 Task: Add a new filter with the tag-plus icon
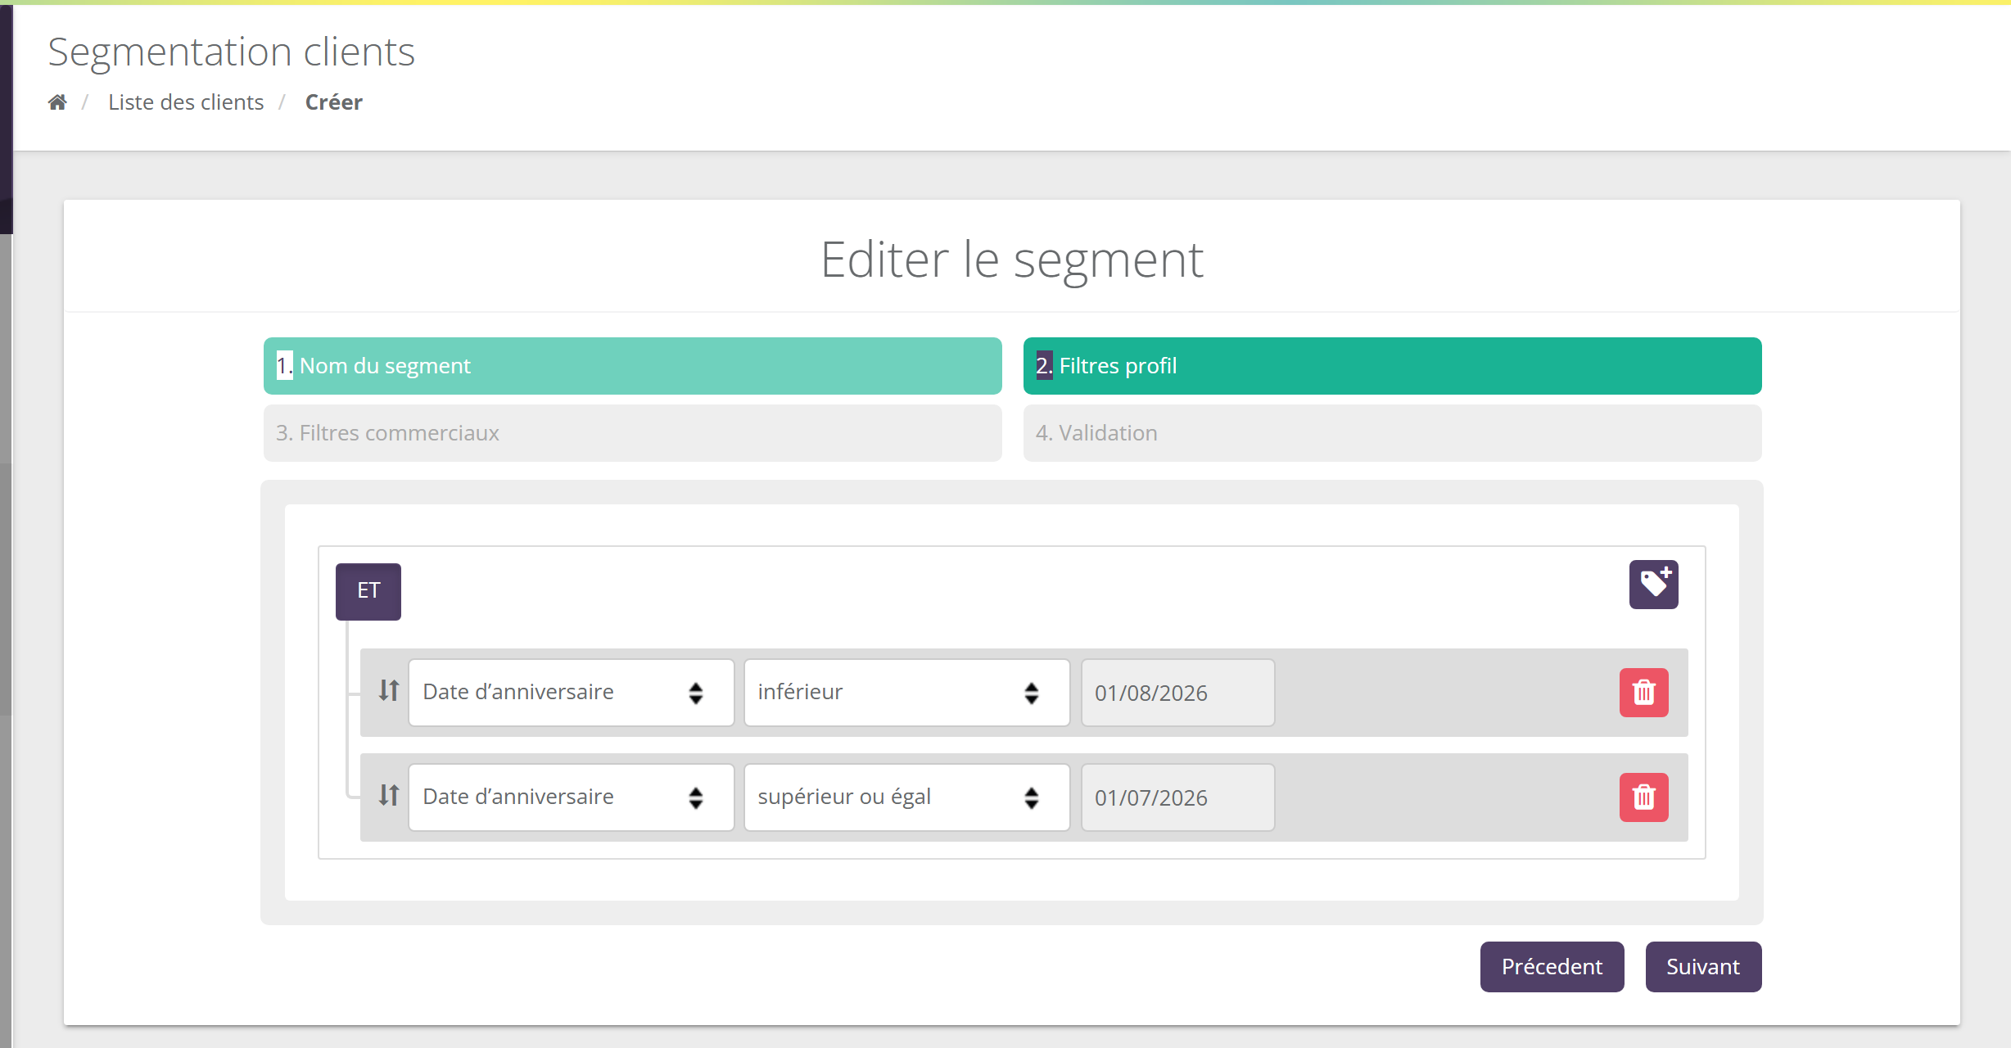1653,585
